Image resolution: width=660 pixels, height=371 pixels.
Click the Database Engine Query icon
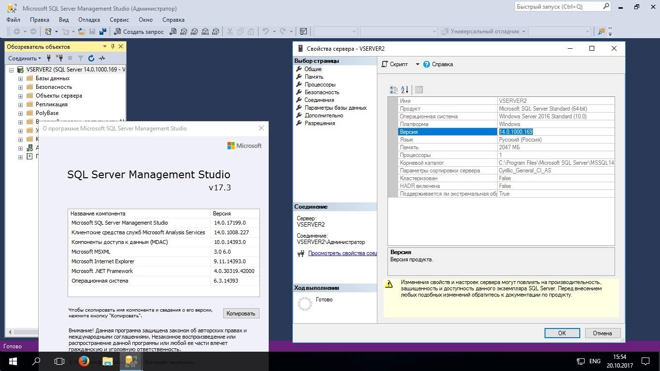[x=173, y=31]
